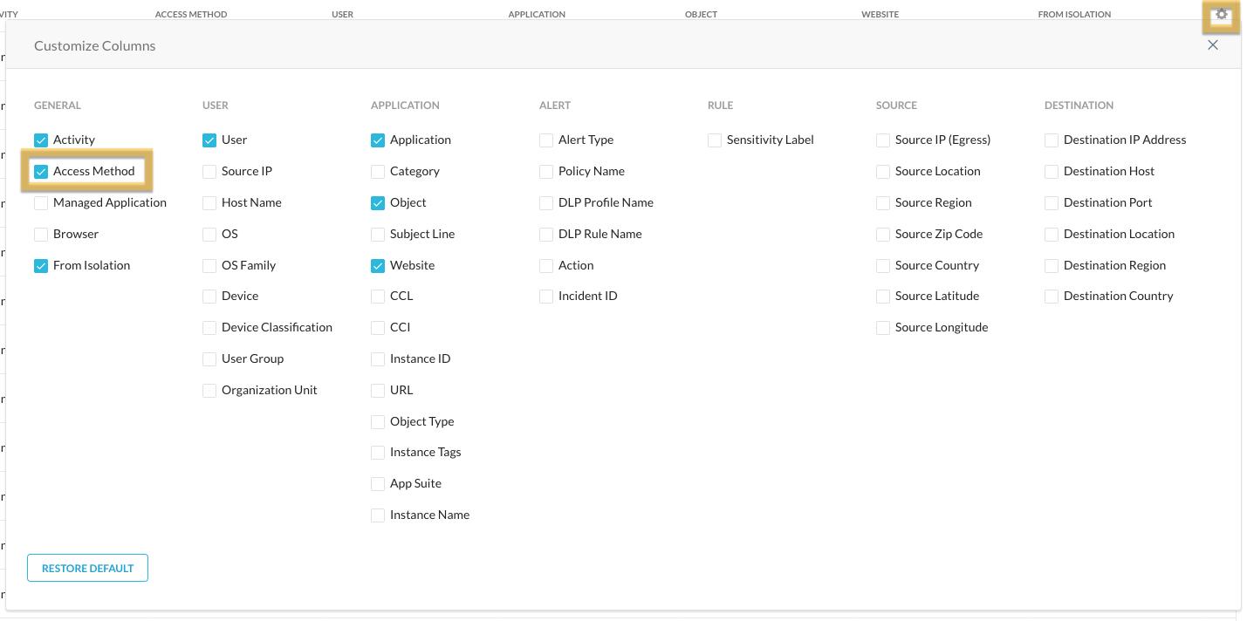1247x621 pixels.
Task: Enable Destination IP Address column
Action: (x=1052, y=140)
